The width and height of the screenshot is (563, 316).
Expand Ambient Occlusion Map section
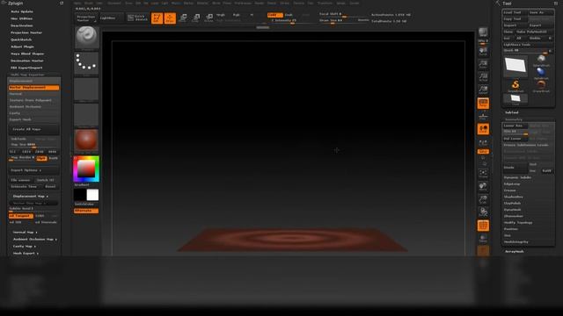pyautogui.click(x=35, y=240)
